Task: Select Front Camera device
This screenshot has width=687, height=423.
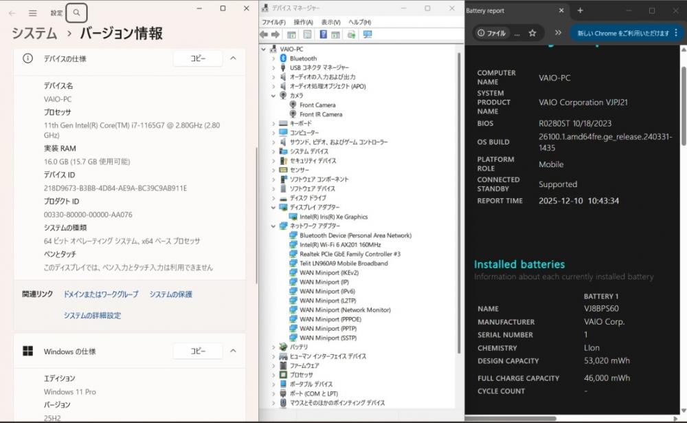Action: click(317, 105)
